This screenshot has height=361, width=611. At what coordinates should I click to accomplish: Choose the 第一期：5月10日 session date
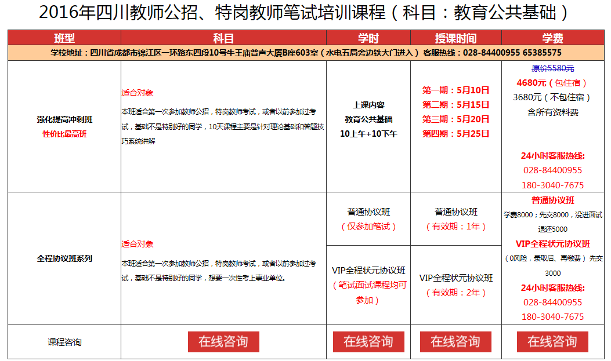[455, 90]
